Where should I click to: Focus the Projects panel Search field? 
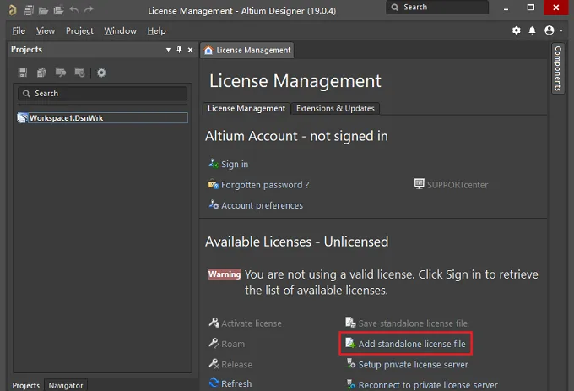click(102, 94)
